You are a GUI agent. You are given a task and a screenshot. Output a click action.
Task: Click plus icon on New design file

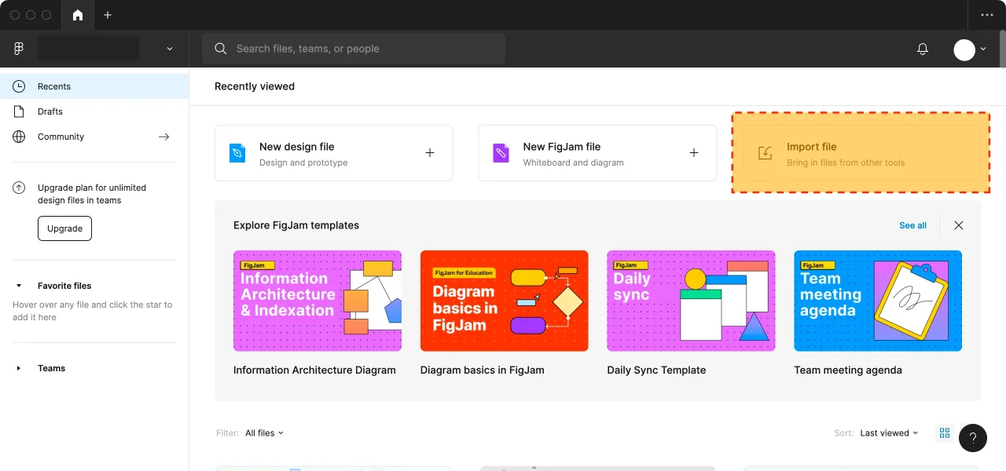pos(430,153)
